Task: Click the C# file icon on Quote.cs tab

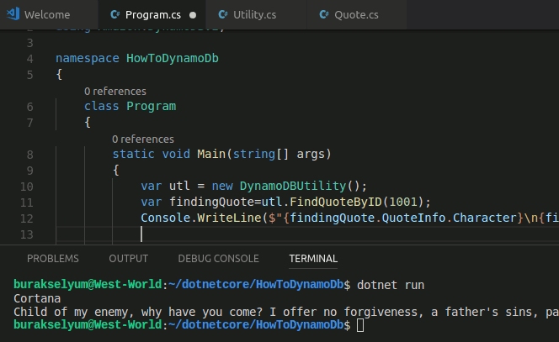Action: [324, 14]
